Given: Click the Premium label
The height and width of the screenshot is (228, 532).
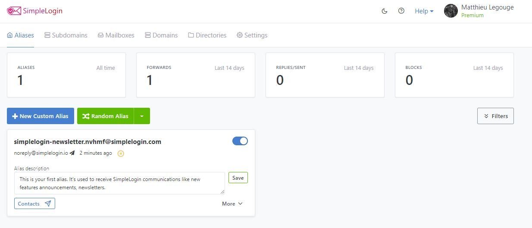Looking at the screenshot, I should (473, 16).
